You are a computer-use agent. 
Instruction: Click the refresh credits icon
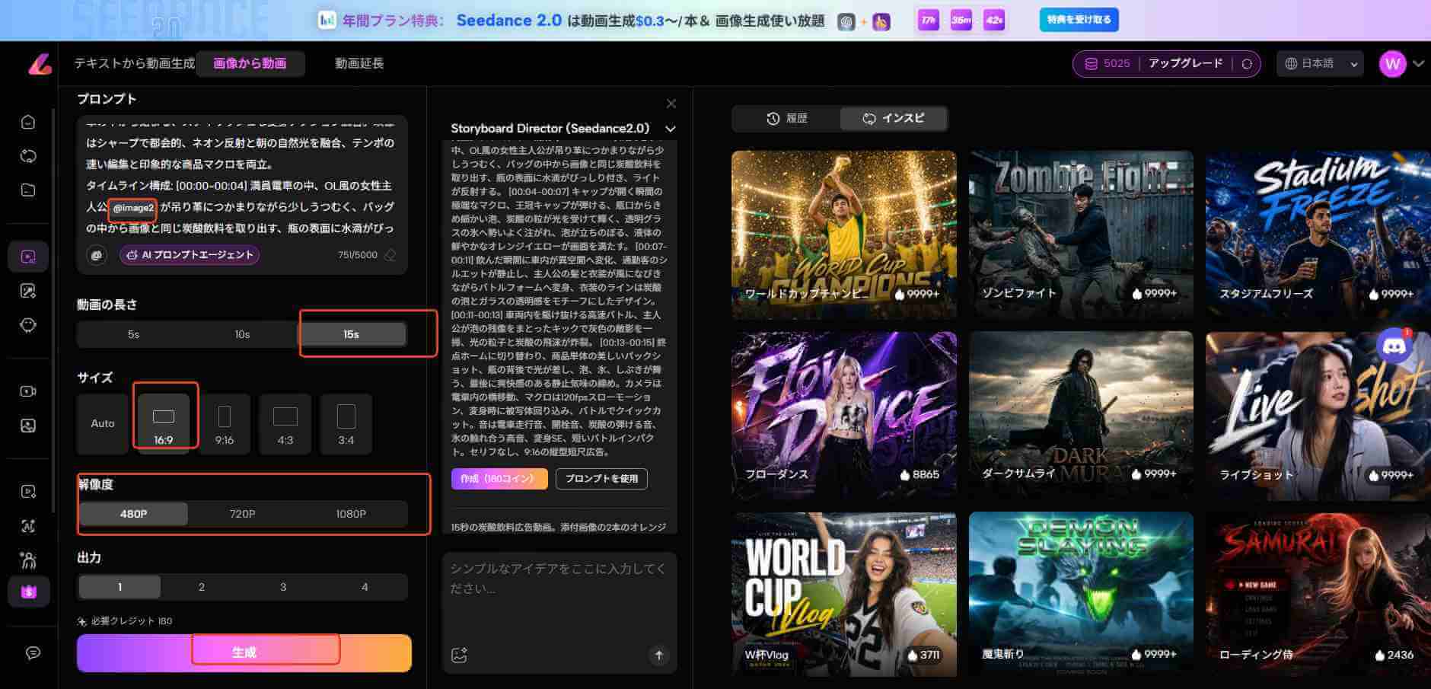coord(1247,64)
